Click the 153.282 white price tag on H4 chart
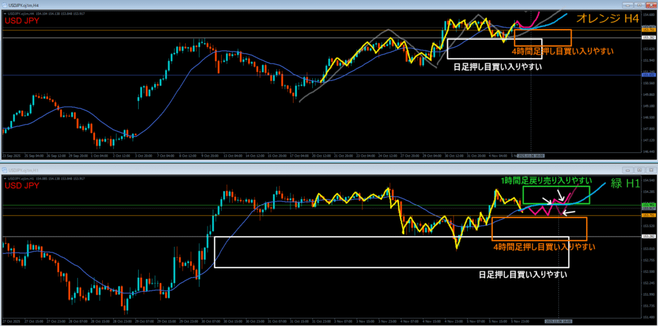 (x=649, y=37)
